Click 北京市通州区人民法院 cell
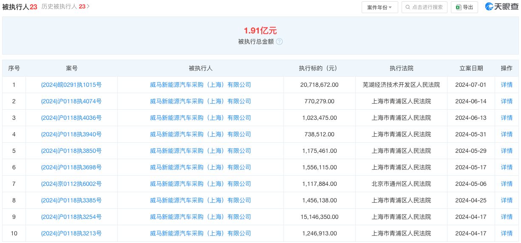521x243 pixels. point(401,184)
